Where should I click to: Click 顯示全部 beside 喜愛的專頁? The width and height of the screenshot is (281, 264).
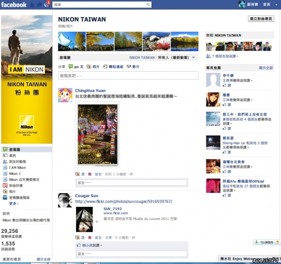[x=43, y=259]
